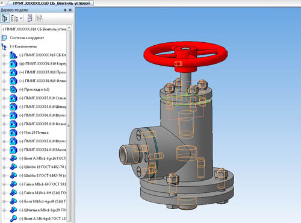Select the Компоненты node in the tree

pos(23,46)
